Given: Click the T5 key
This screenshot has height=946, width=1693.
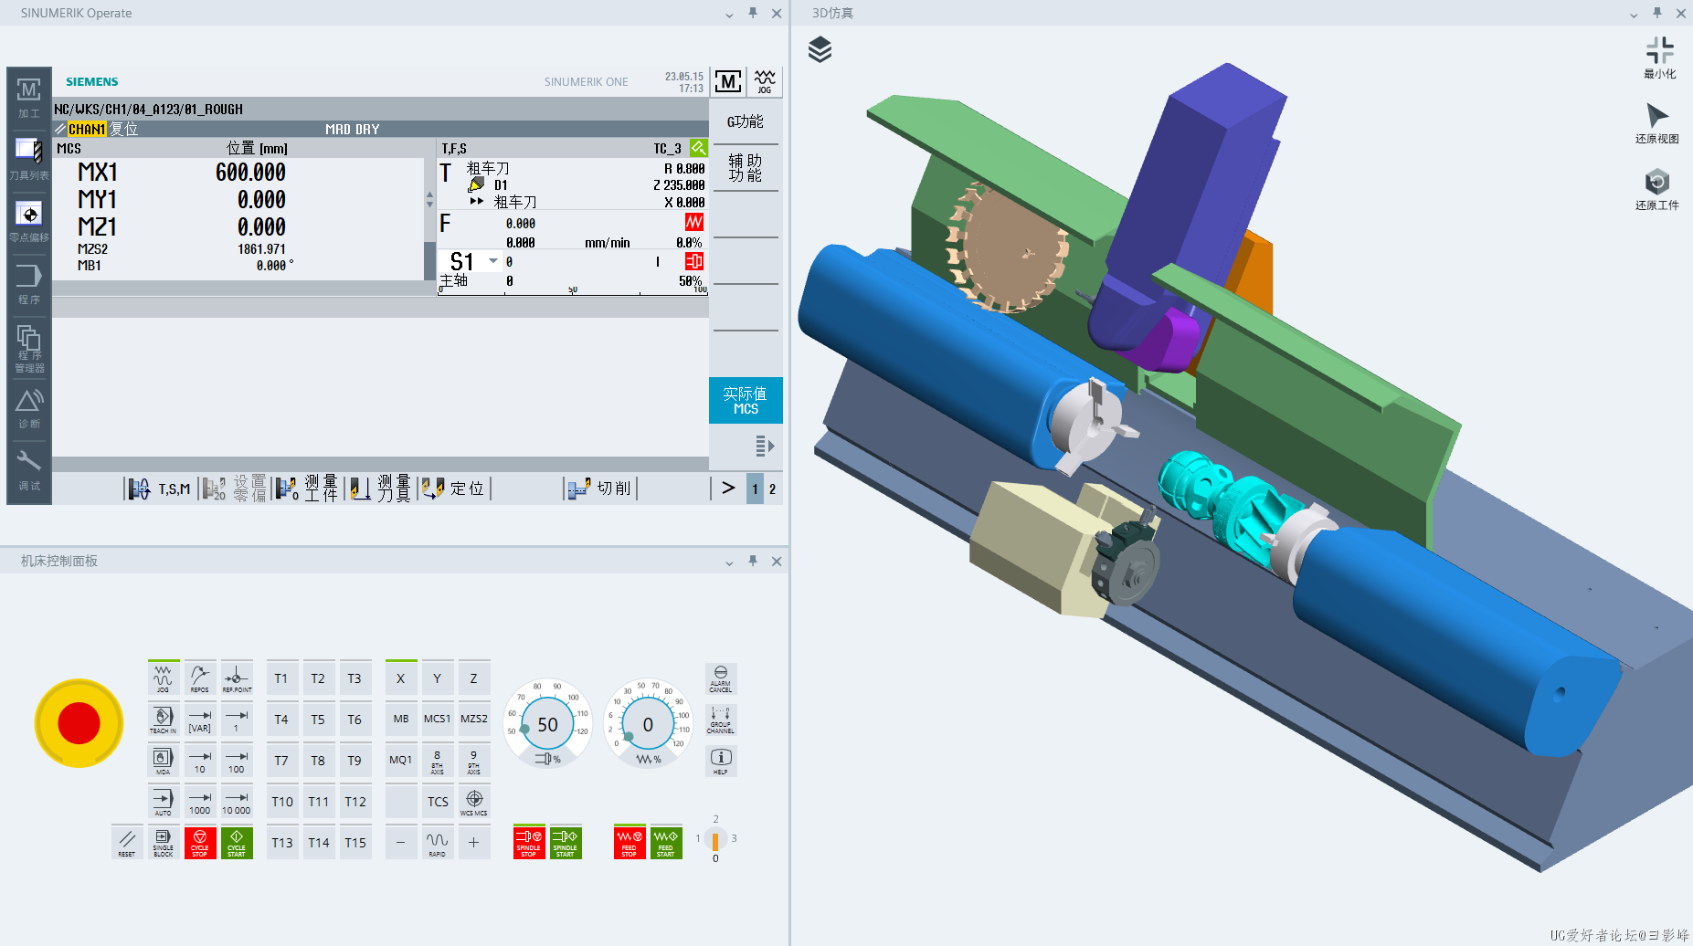Looking at the screenshot, I should (x=318, y=720).
